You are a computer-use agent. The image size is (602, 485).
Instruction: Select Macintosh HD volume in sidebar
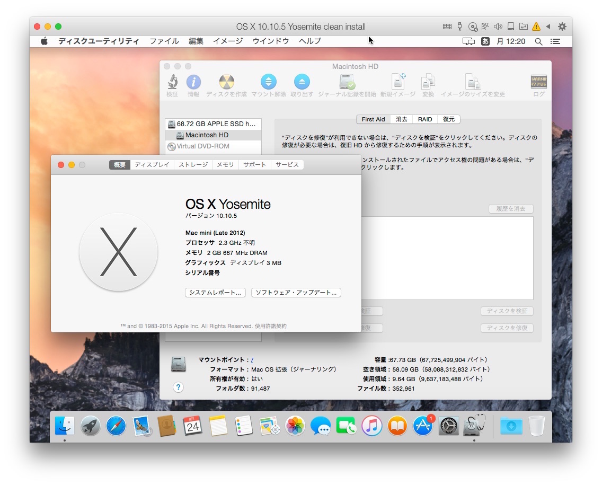tap(213, 135)
